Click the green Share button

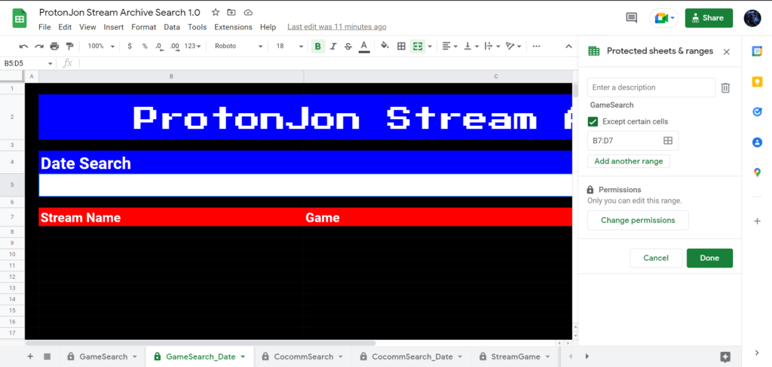[x=709, y=18]
